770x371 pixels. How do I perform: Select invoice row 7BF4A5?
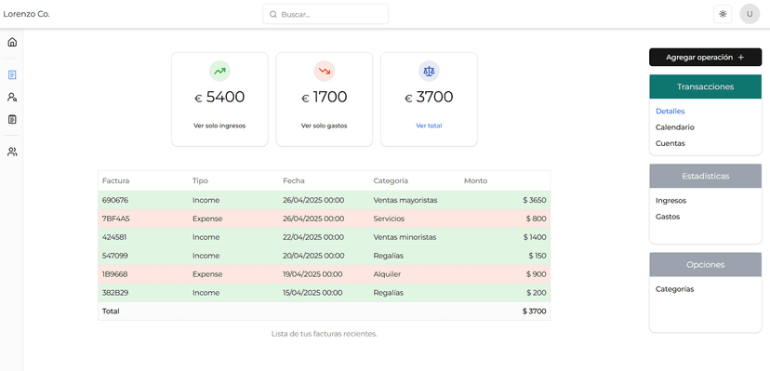pyautogui.click(x=325, y=219)
